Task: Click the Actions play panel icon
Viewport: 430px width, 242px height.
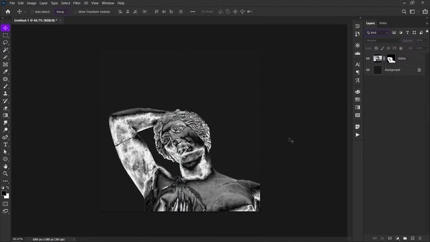Action: (x=357, y=134)
